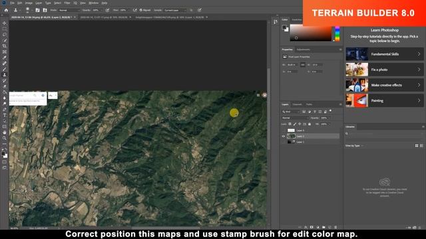426x239 pixels.
Task: Click the foreground color swatch in toolbar
Action: (3, 154)
